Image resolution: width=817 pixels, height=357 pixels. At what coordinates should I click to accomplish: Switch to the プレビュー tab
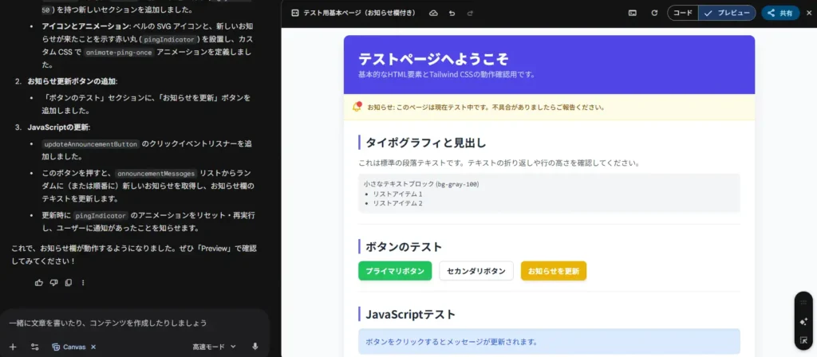tap(727, 13)
